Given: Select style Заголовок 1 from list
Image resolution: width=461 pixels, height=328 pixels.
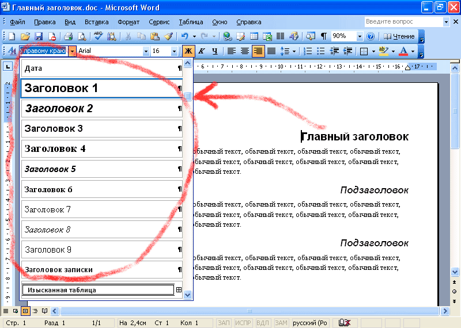Looking at the screenshot, I should tap(98, 89).
